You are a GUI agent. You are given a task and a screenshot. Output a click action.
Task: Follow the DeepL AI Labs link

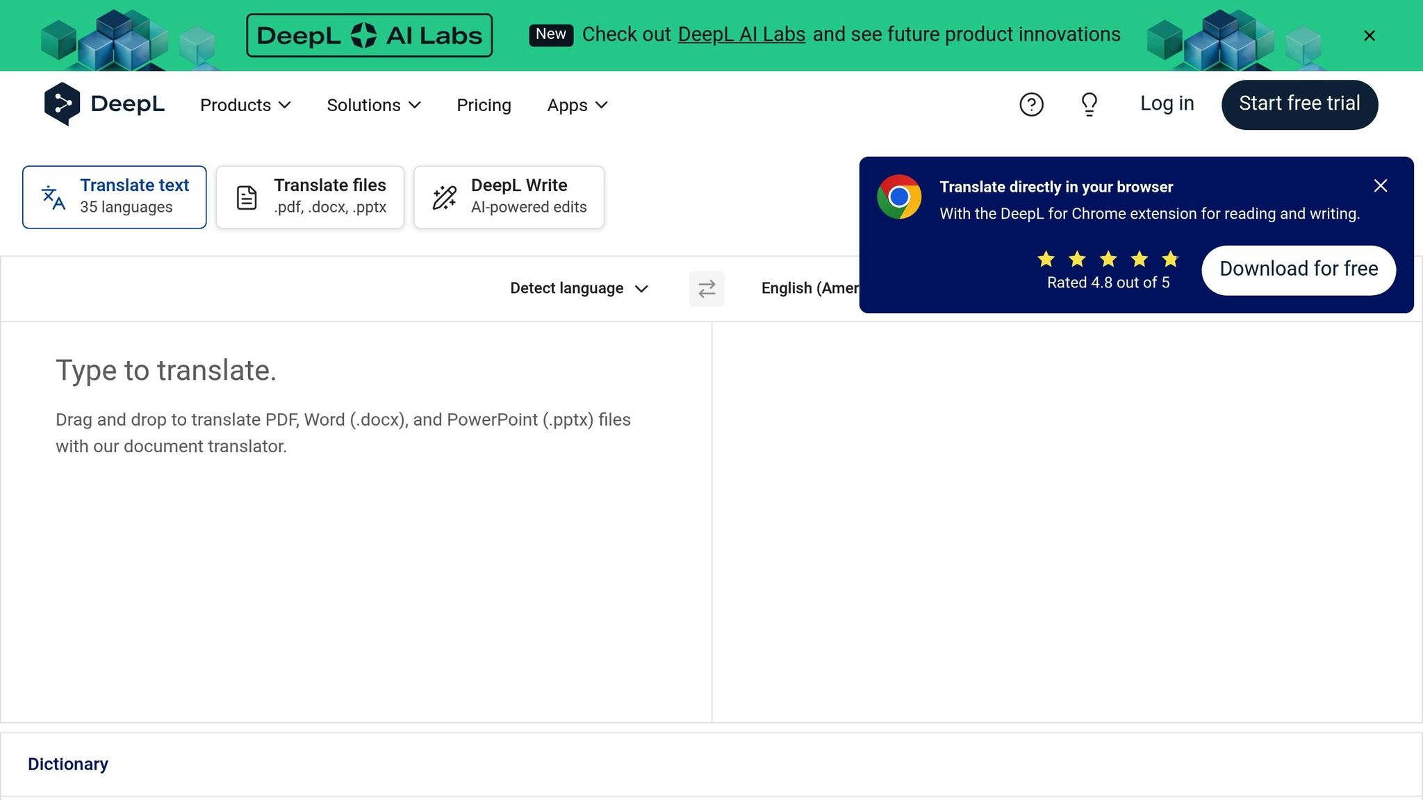coord(741,35)
